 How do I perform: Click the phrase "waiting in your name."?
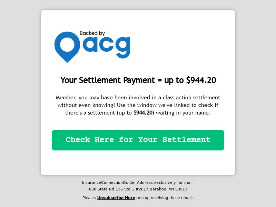[x=183, y=113]
